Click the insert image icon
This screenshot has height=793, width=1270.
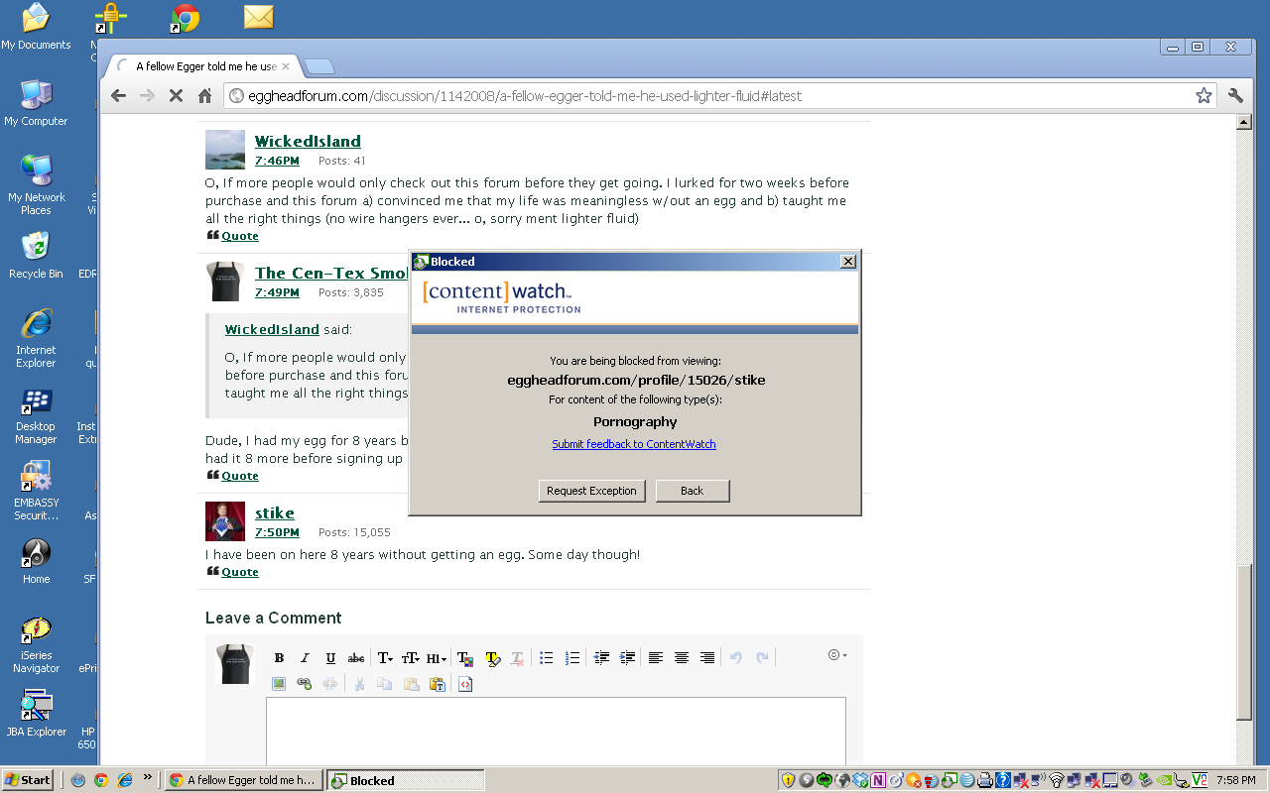pos(279,684)
